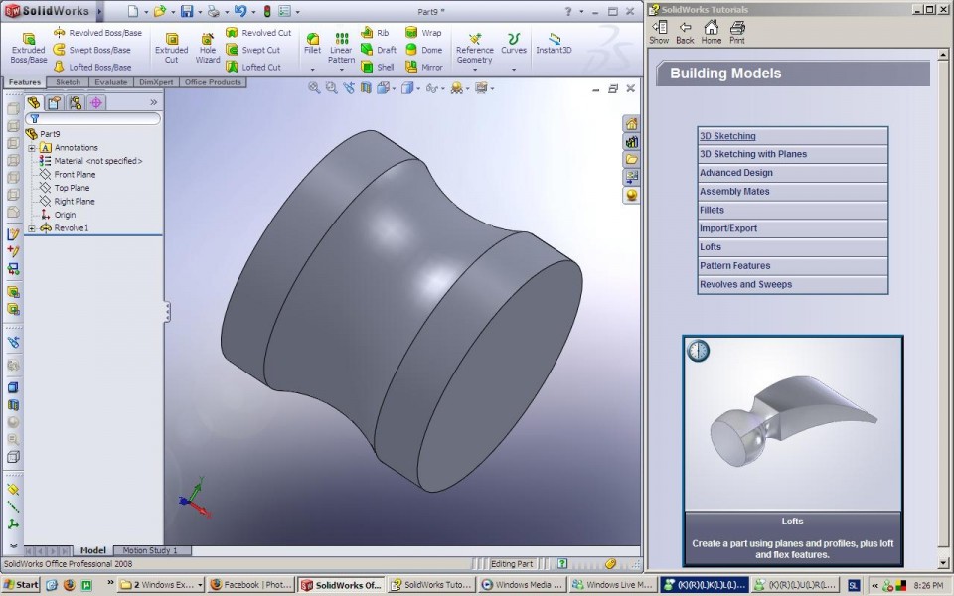Expand the Curves dropdown arrow
954x596 pixels.
point(514,70)
